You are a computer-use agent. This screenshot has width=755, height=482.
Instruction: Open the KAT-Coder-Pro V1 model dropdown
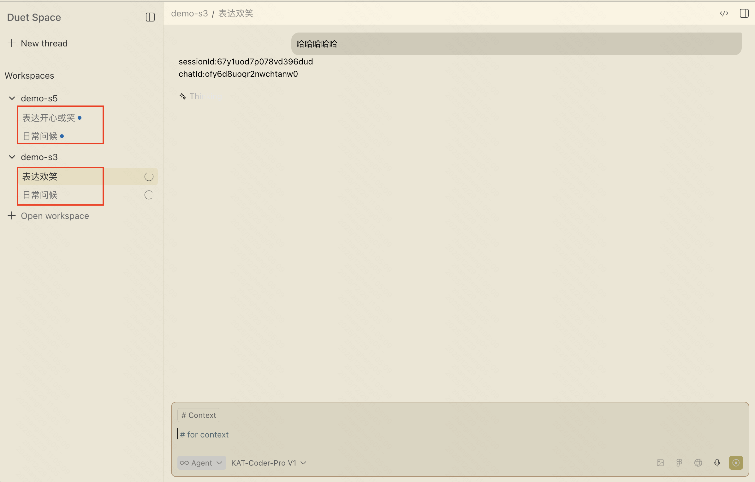click(x=268, y=463)
